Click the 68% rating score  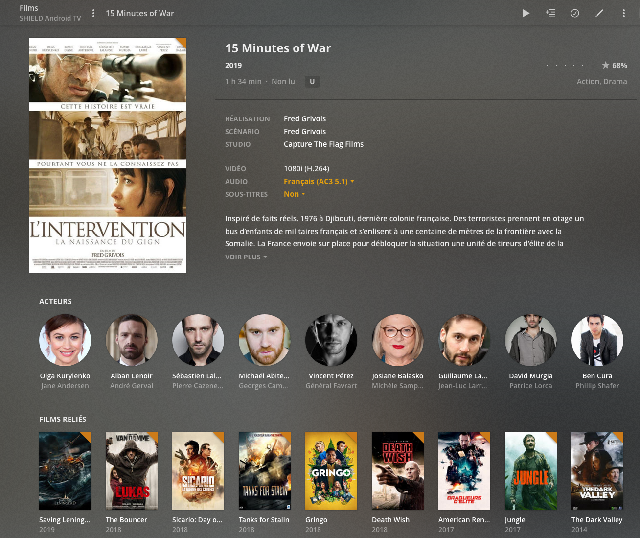(619, 66)
